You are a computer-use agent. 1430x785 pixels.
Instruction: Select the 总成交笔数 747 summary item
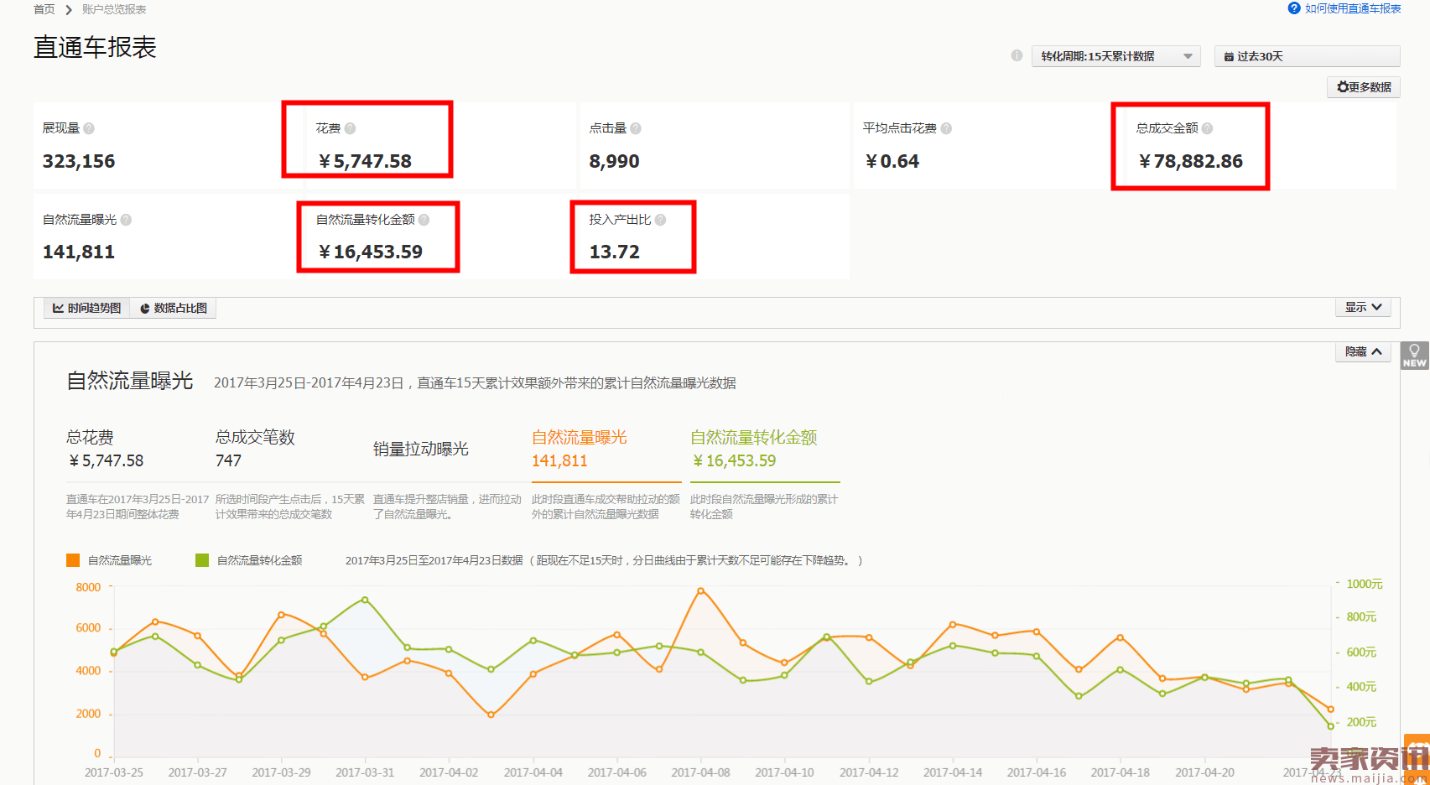[255, 450]
